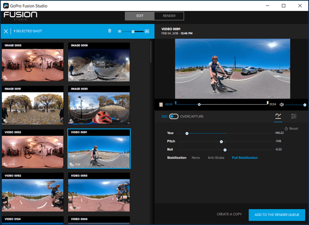309x225 pixels.
Task: Click Video 0124 label
Action: click(x=12, y=219)
